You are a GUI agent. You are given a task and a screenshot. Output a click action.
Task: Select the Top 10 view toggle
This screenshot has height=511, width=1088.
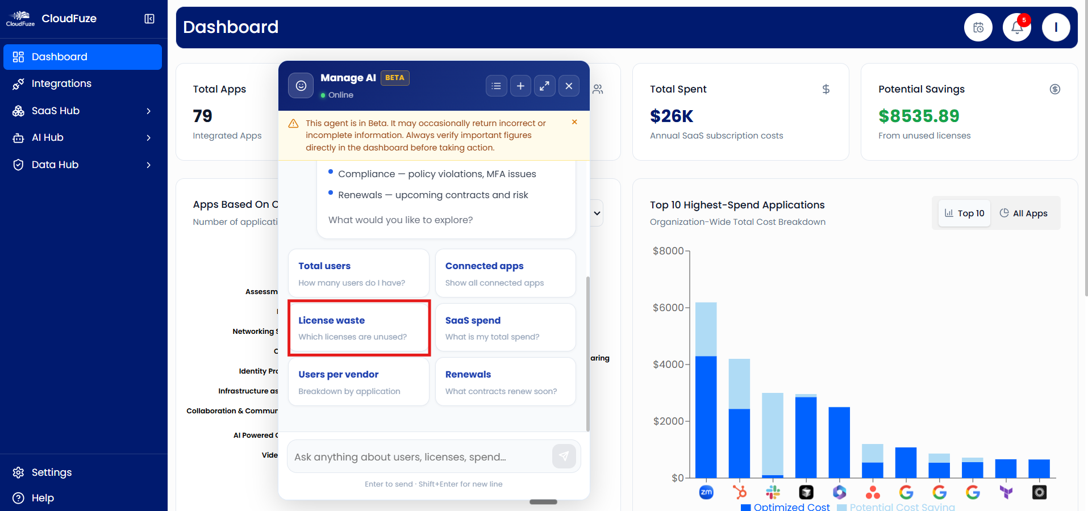[x=964, y=213]
